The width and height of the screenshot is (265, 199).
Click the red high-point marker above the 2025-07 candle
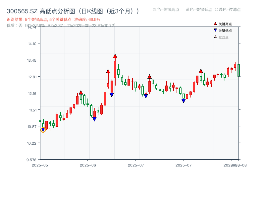(150, 76)
